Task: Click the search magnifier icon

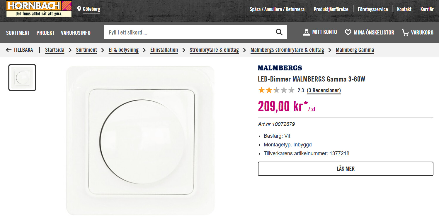Action: pyautogui.click(x=279, y=32)
